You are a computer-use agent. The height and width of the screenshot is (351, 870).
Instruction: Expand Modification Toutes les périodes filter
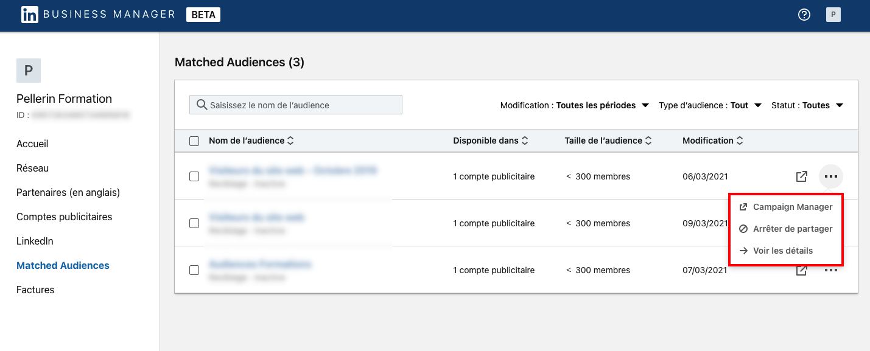[575, 105]
